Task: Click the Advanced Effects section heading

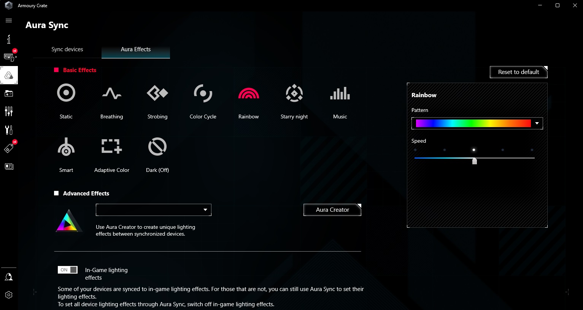Action: coord(86,194)
